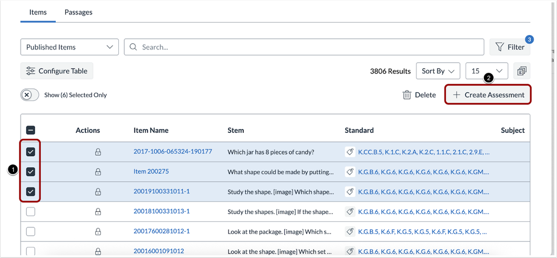
Task: Open the Published Items dropdown
Action: click(x=70, y=47)
